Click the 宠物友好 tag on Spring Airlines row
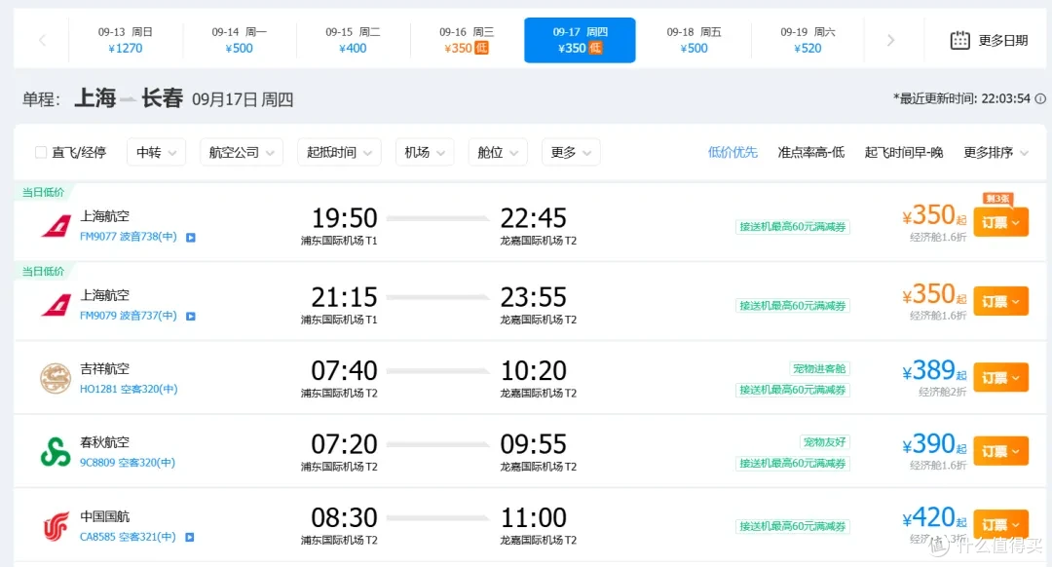This screenshot has width=1052, height=567. point(825,441)
